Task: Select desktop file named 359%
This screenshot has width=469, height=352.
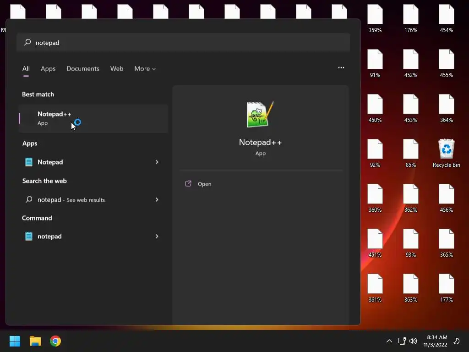Action: pyautogui.click(x=375, y=18)
